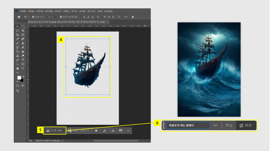Click the Home icon in options bar
This screenshot has width=270, height=151.
[x=19, y=17]
